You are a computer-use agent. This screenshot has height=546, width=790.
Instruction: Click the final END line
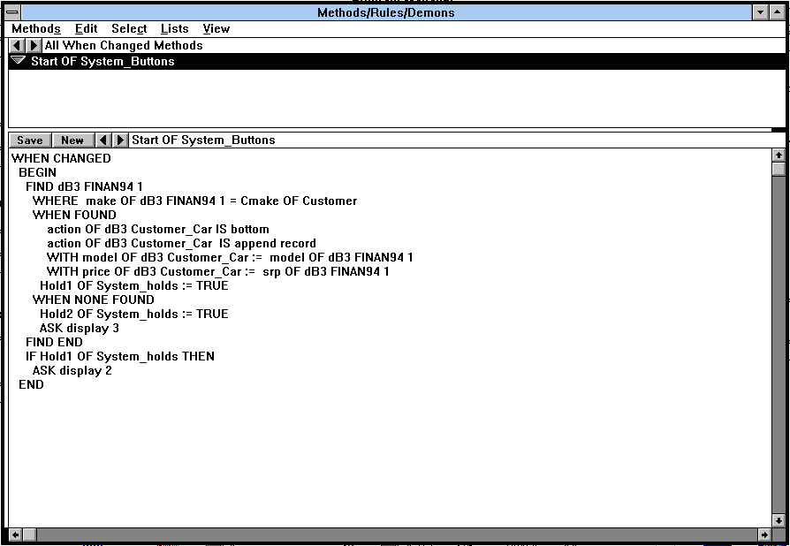coord(31,384)
